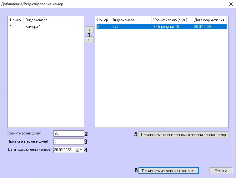Select 'Камера 1' in left list
Image resolution: width=236 pixels, height=178 pixels.
pos(33,27)
